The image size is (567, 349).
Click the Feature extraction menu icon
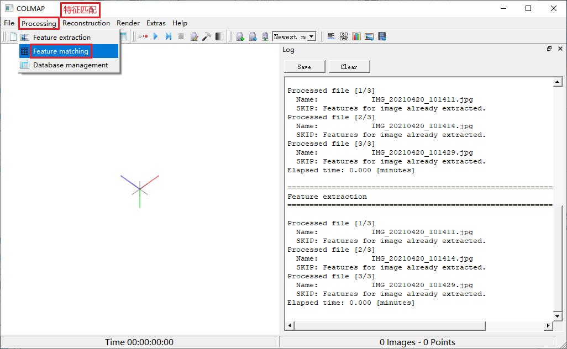pos(25,37)
